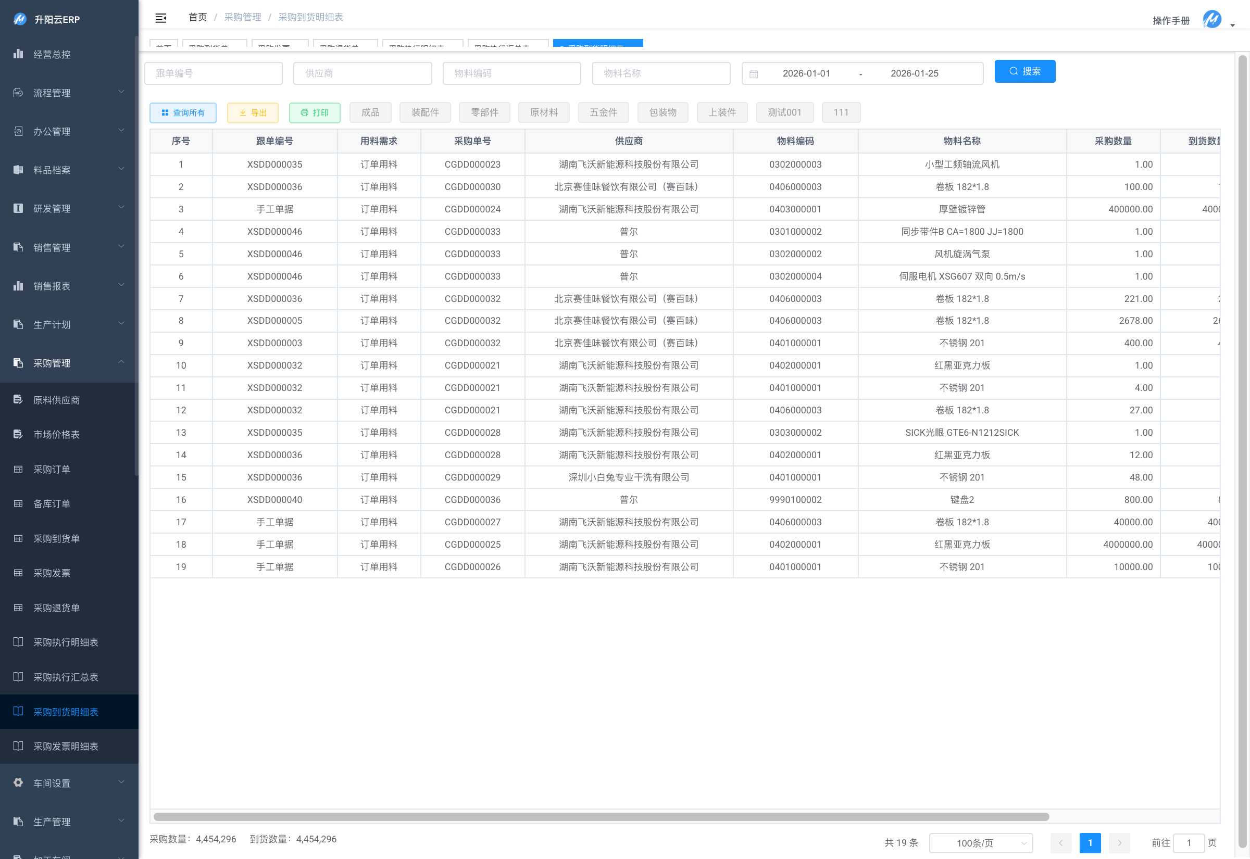This screenshot has height=859, width=1250.
Task: Open 采购发票明细表 in sidebar
Action: [x=66, y=747]
